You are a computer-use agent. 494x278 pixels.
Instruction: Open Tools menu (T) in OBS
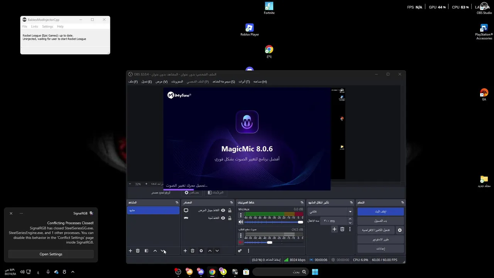click(244, 81)
